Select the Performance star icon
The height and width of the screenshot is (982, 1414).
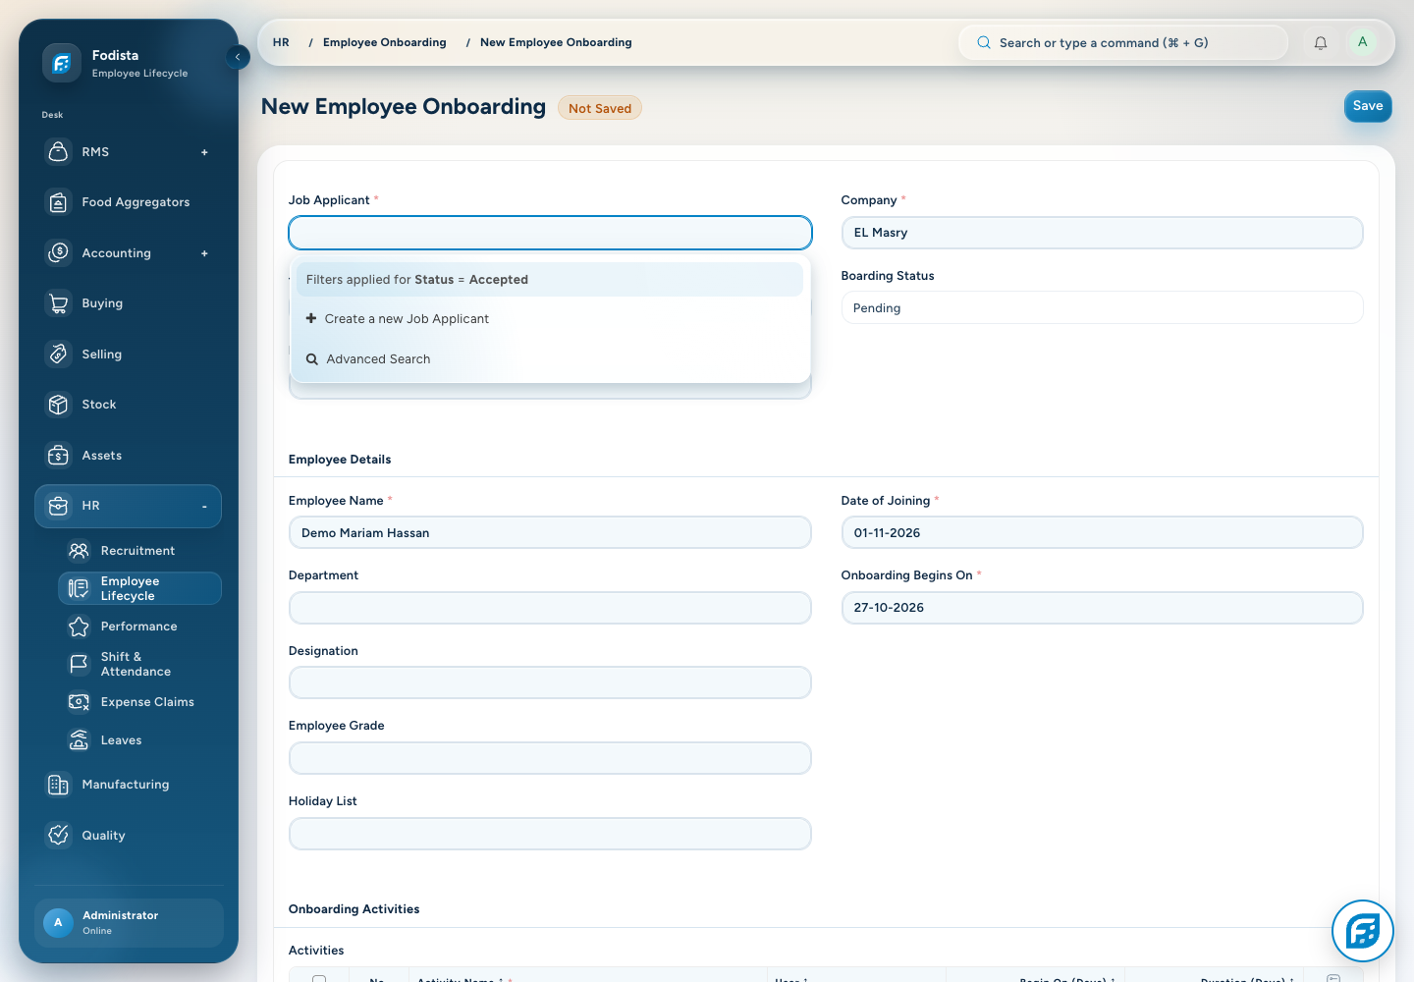click(80, 627)
